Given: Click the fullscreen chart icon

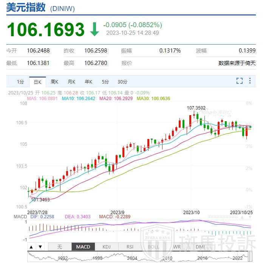Looking at the screenshot, I should [x=239, y=81].
